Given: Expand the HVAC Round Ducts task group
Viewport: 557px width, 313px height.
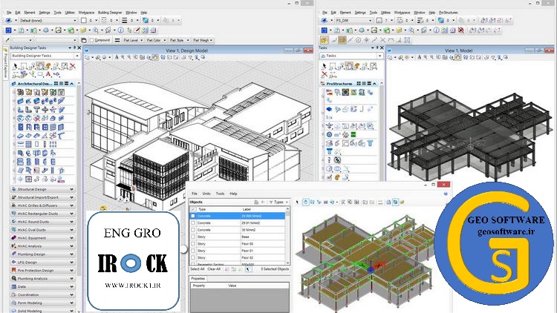Looking at the screenshot, I should (x=71, y=222).
